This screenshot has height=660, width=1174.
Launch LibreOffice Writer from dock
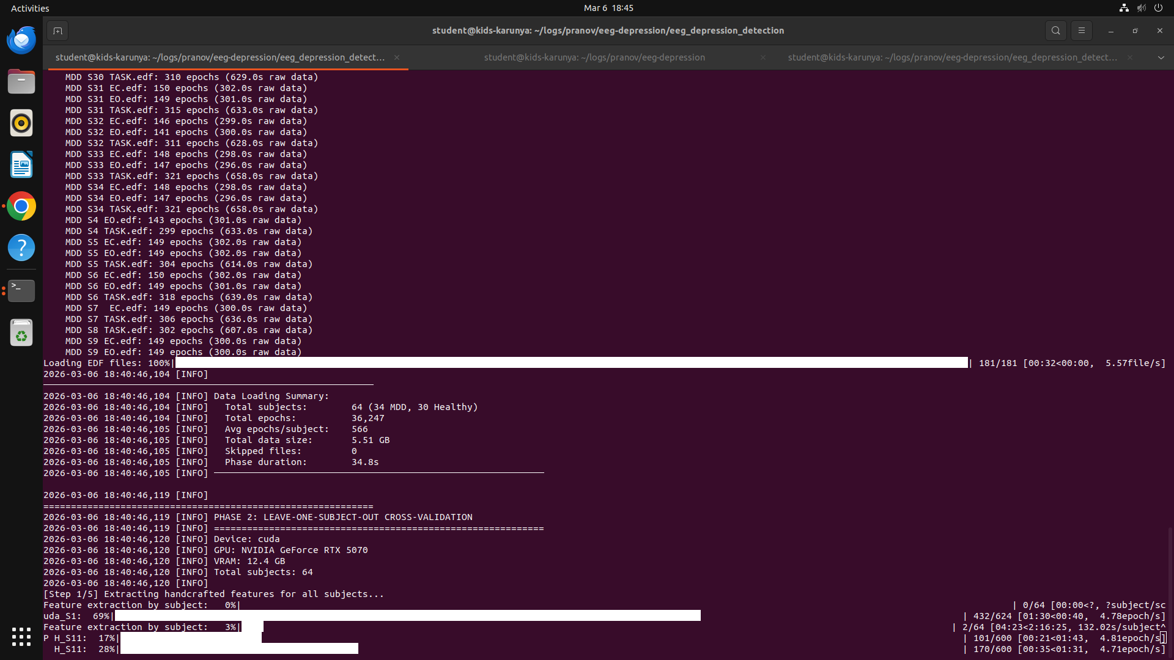click(21, 165)
